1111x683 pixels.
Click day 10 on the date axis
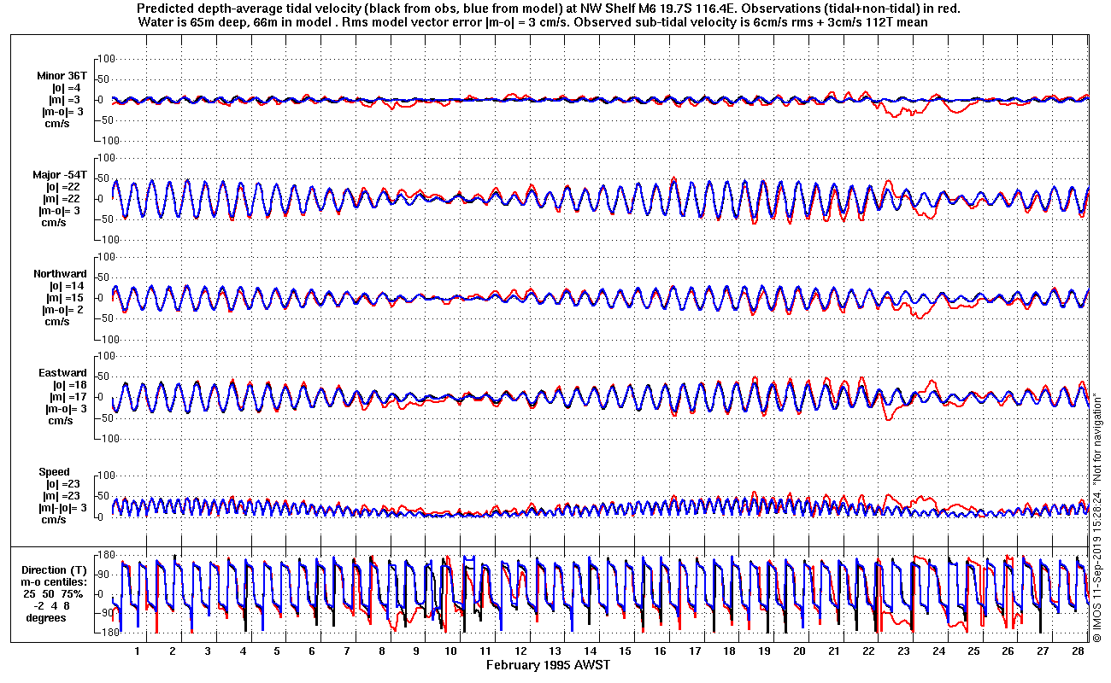coord(450,651)
